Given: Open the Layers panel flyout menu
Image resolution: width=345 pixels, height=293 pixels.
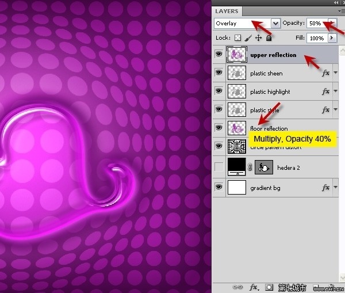Looking at the screenshot, I should tap(341, 11).
